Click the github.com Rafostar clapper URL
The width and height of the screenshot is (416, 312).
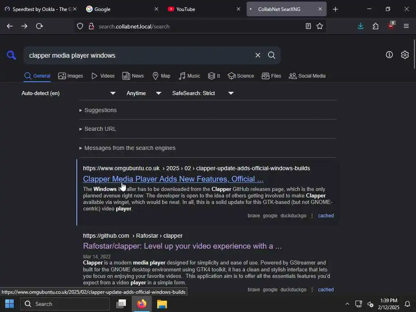tap(133, 236)
